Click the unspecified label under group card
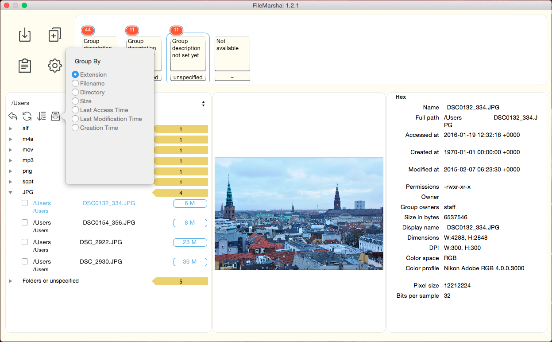This screenshot has height=342, width=552. [188, 78]
